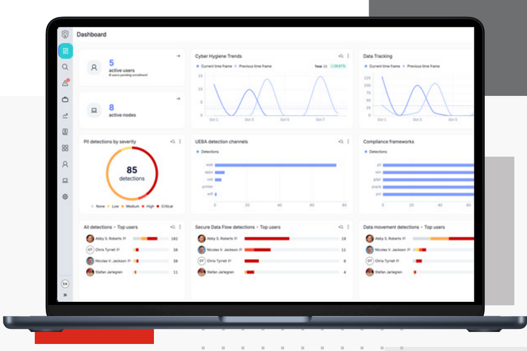Open the search icon in the sidebar
The image size is (527, 351).
click(x=65, y=67)
